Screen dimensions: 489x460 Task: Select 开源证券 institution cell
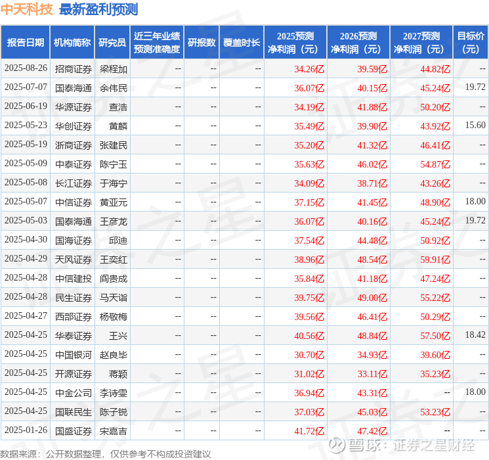[74, 374]
